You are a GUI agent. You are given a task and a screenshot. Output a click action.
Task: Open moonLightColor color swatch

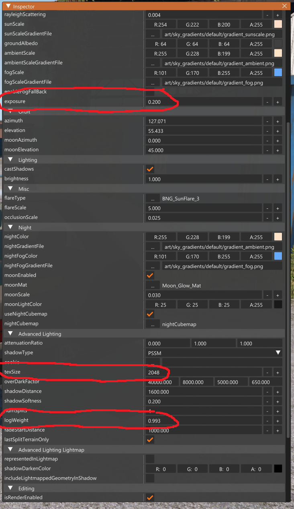click(278, 305)
